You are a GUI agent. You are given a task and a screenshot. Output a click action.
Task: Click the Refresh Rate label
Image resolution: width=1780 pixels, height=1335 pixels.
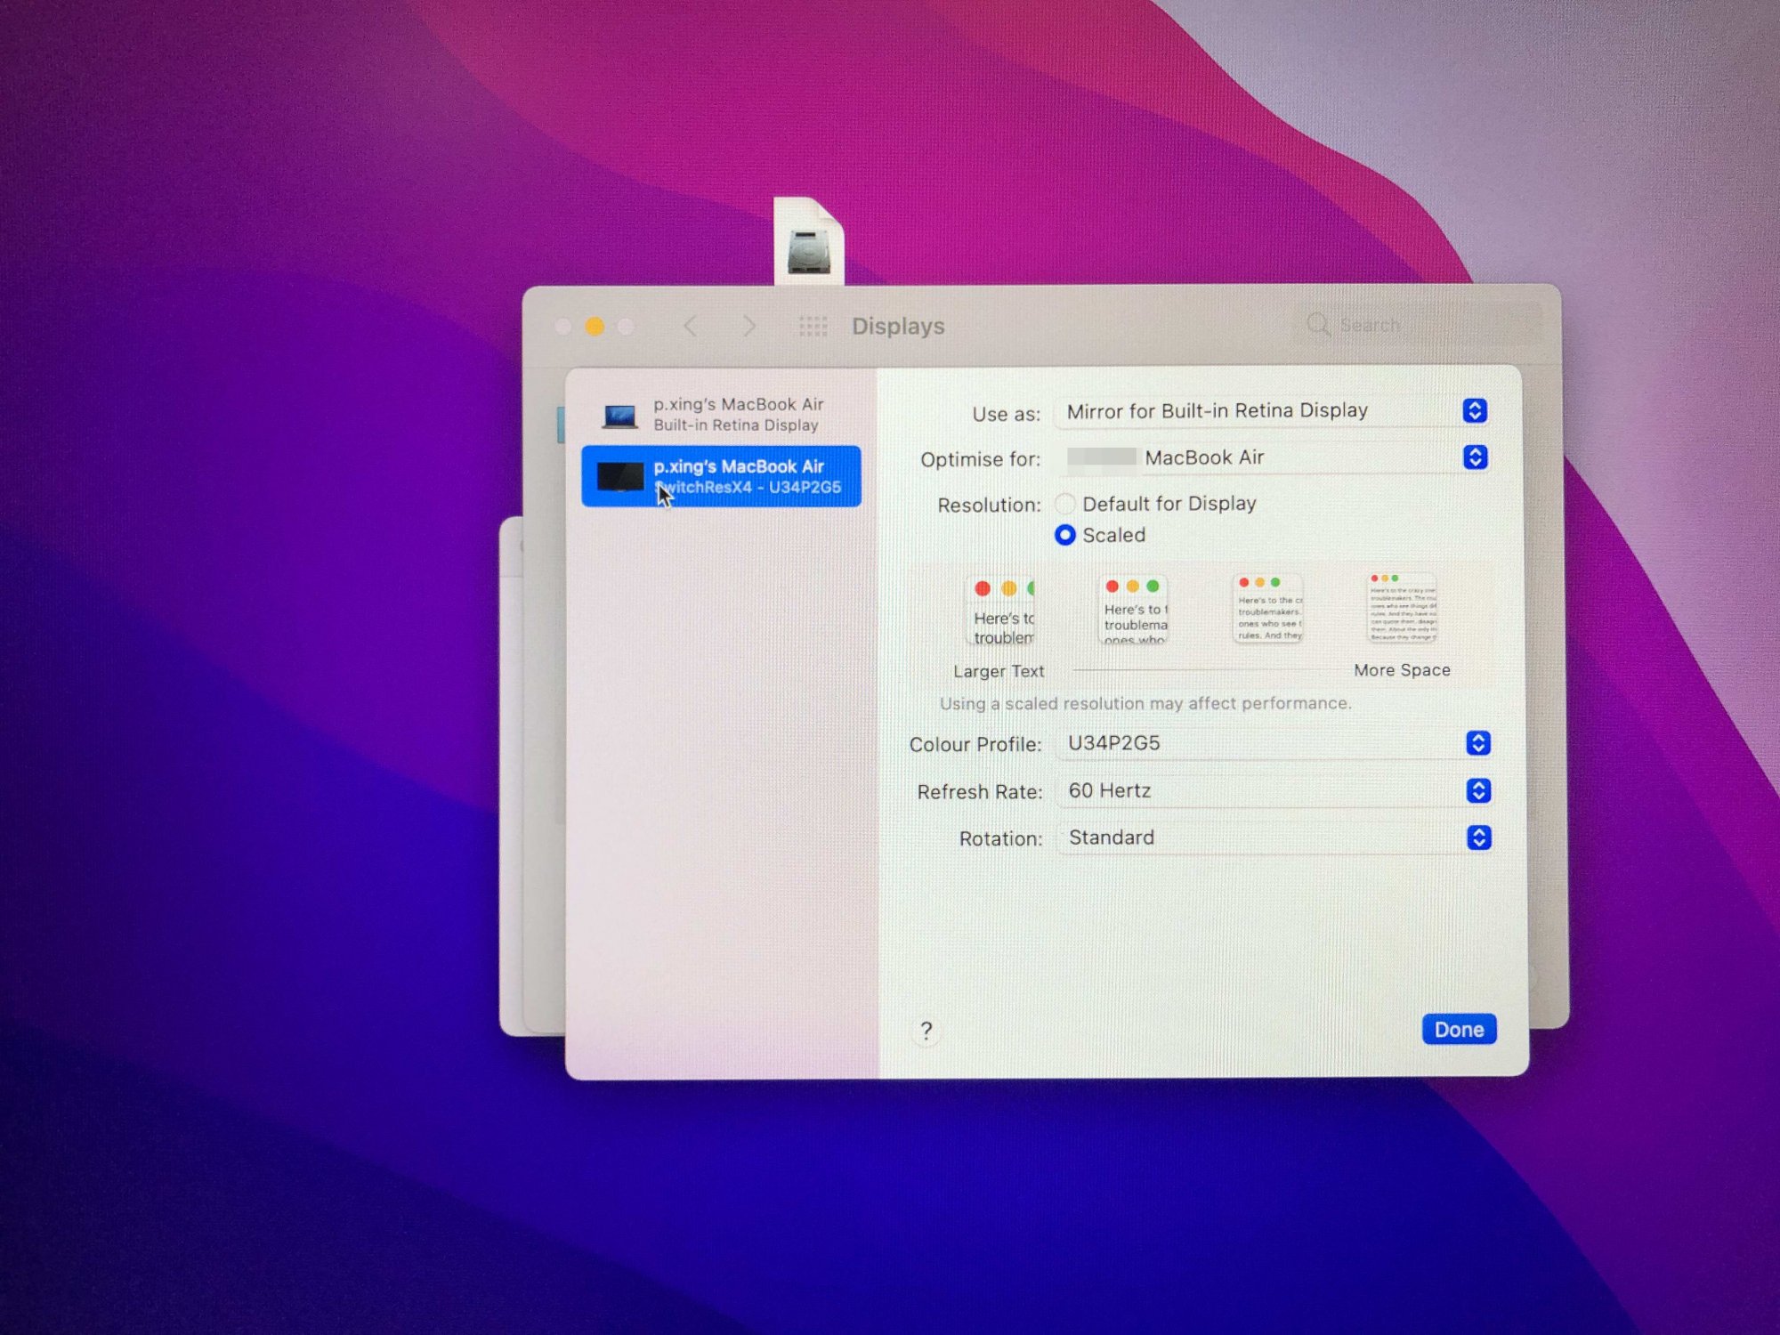[980, 791]
